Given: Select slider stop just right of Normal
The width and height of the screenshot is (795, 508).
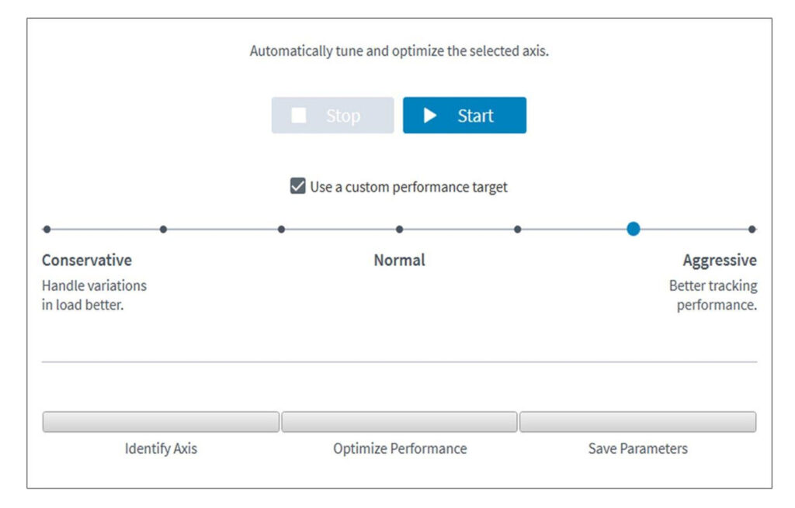Looking at the screenshot, I should tap(518, 229).
